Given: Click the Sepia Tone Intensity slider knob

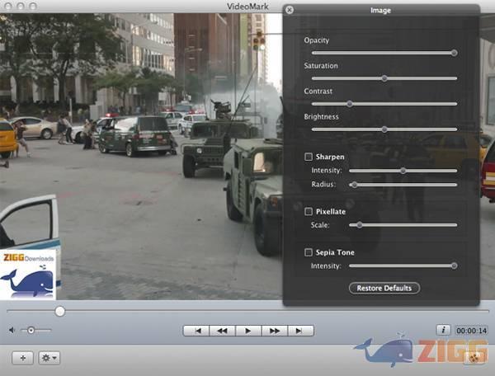Looking at the screenshot, I should 454,266.
